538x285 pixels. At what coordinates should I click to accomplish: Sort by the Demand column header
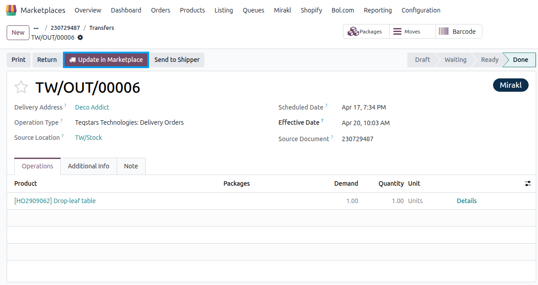point(346,183)
